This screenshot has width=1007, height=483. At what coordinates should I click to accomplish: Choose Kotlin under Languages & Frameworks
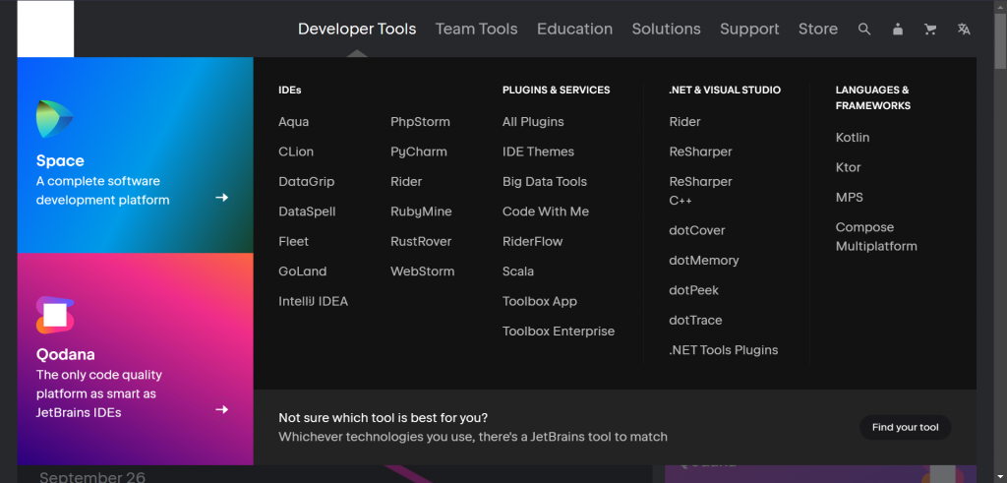click(x=853, y=138)
